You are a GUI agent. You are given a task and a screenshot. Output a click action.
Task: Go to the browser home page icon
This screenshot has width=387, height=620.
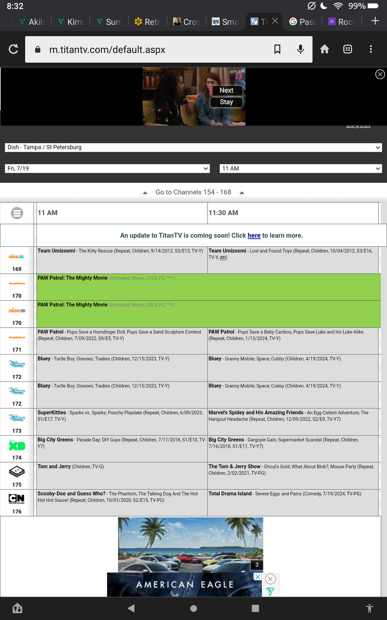coord(324,49)
